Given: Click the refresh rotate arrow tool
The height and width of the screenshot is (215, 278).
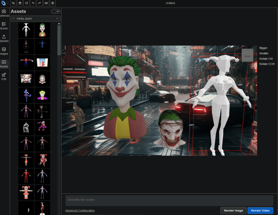Looking at the screenshot, I should pos(27,3).
